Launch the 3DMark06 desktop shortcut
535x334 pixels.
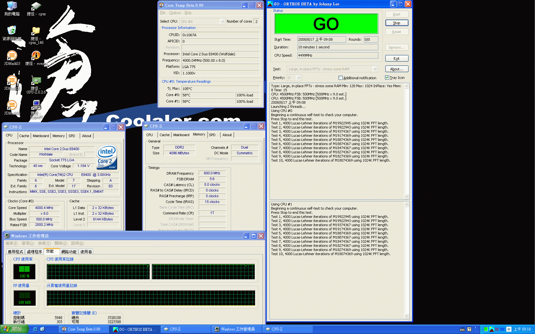pos(12,108)
